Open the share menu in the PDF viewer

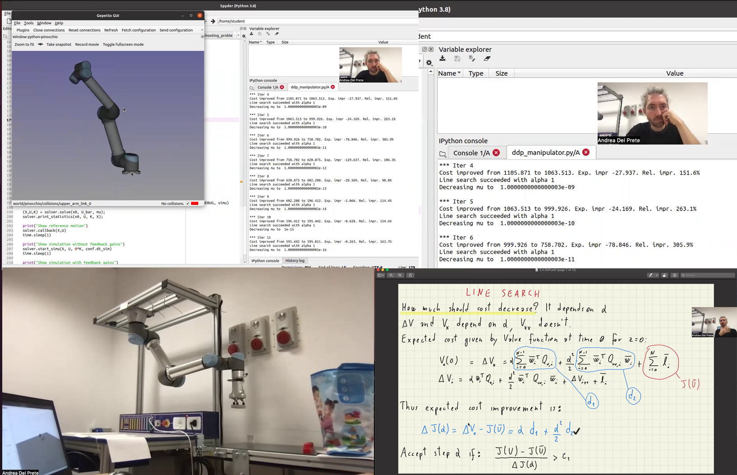(410, 275)
